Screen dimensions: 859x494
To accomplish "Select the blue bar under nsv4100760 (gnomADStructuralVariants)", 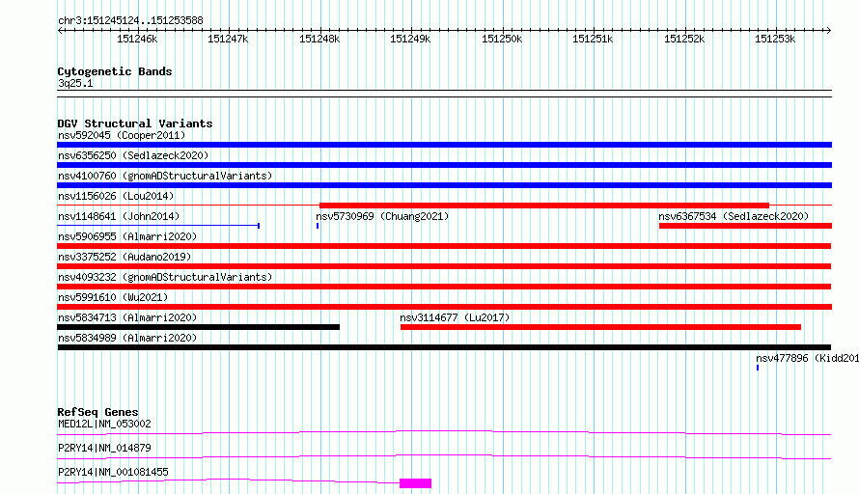I will pyautogui.click(x=444, y=185).
